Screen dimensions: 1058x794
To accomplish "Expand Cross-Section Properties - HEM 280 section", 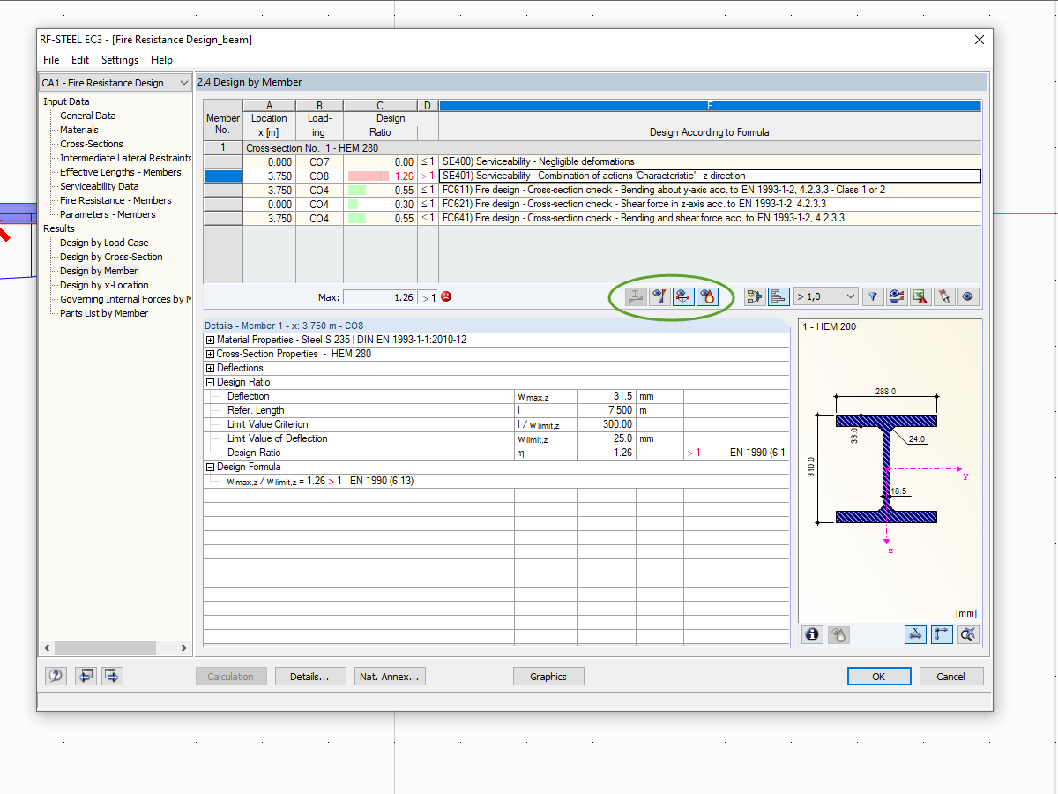I will pos(210,354).
